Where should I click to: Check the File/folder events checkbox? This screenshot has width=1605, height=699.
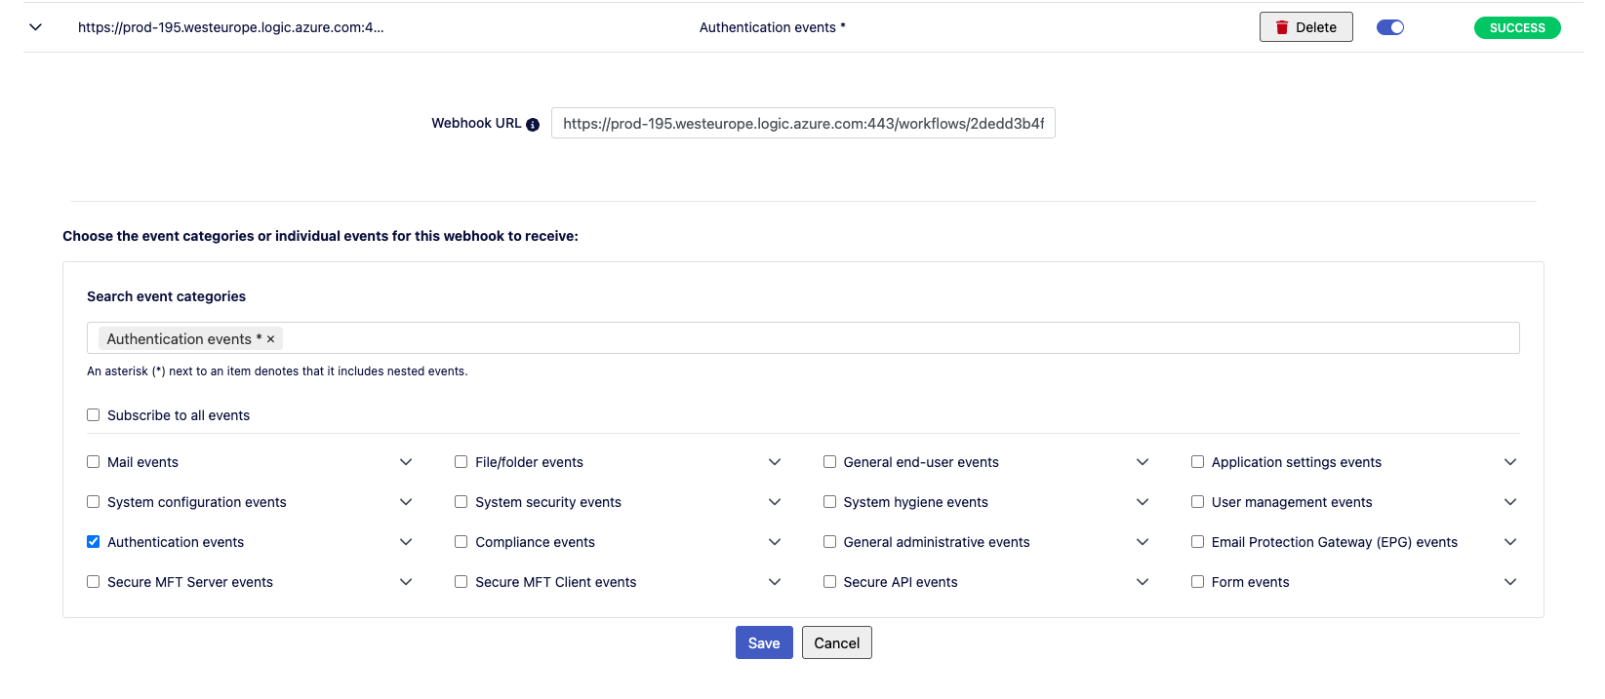(461, 462)
